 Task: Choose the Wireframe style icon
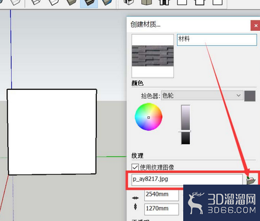tap(36, 3)
